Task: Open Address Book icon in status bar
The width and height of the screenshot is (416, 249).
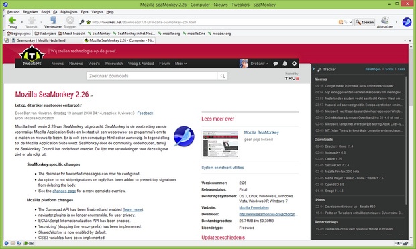Action: (x=25, y=243)
